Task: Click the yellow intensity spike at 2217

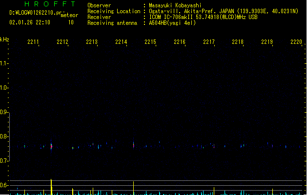Action: tap(214, 191)
